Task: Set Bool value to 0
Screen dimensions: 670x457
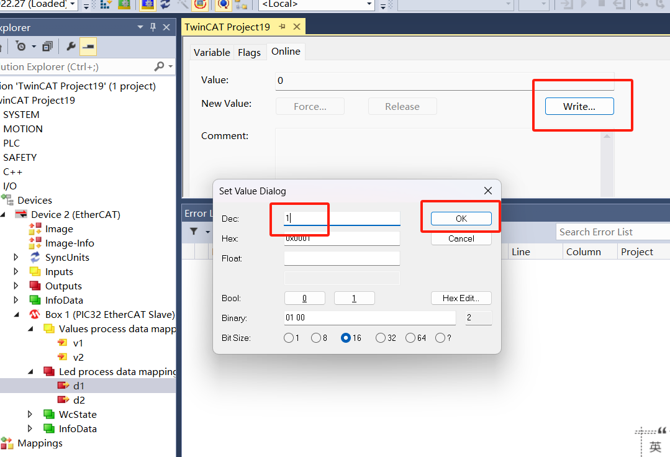Action: 305,298
